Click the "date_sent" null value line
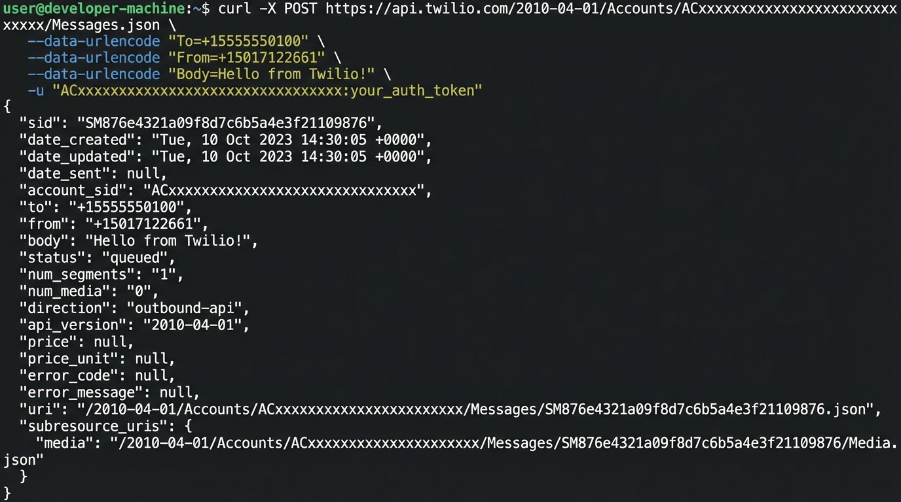The width and height of the screenshot is (901, 502). pyautogui.click(x=92, y=174)
